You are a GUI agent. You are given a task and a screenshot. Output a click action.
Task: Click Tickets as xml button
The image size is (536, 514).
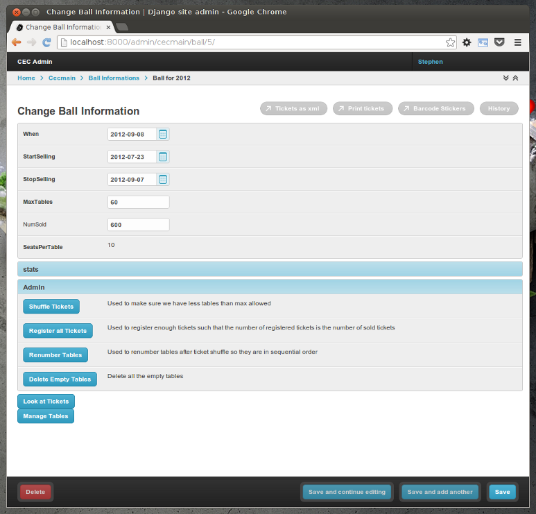click(293, 108)
